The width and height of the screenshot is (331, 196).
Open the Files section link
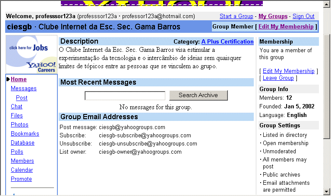pos(17,116)
